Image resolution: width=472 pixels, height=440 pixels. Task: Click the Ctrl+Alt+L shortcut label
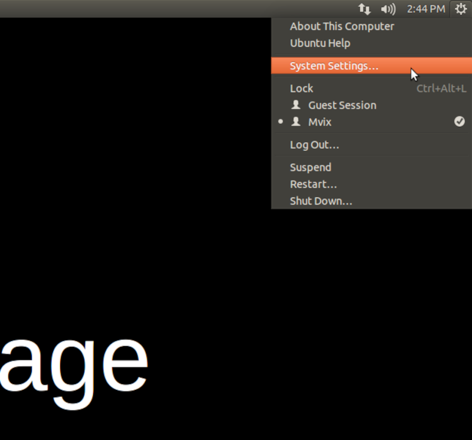[441, 88]
